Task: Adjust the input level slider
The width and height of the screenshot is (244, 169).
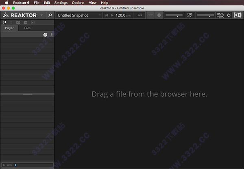Action: [174, 15]
